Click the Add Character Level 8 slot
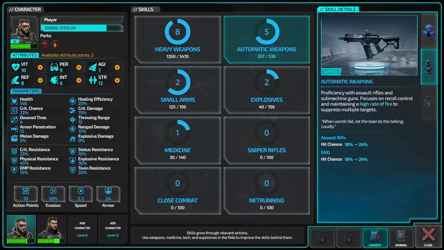This screenshot has width=444, height=250. tap(83, 229)
